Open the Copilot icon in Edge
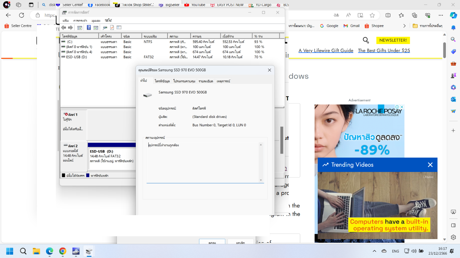This screenshot has width=460, height=258. [x=454, y=15]
